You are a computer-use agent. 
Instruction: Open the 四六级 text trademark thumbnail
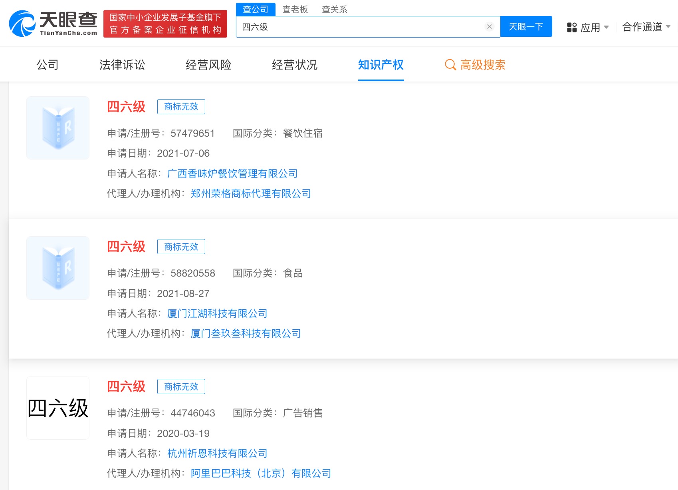coord(58,408)
